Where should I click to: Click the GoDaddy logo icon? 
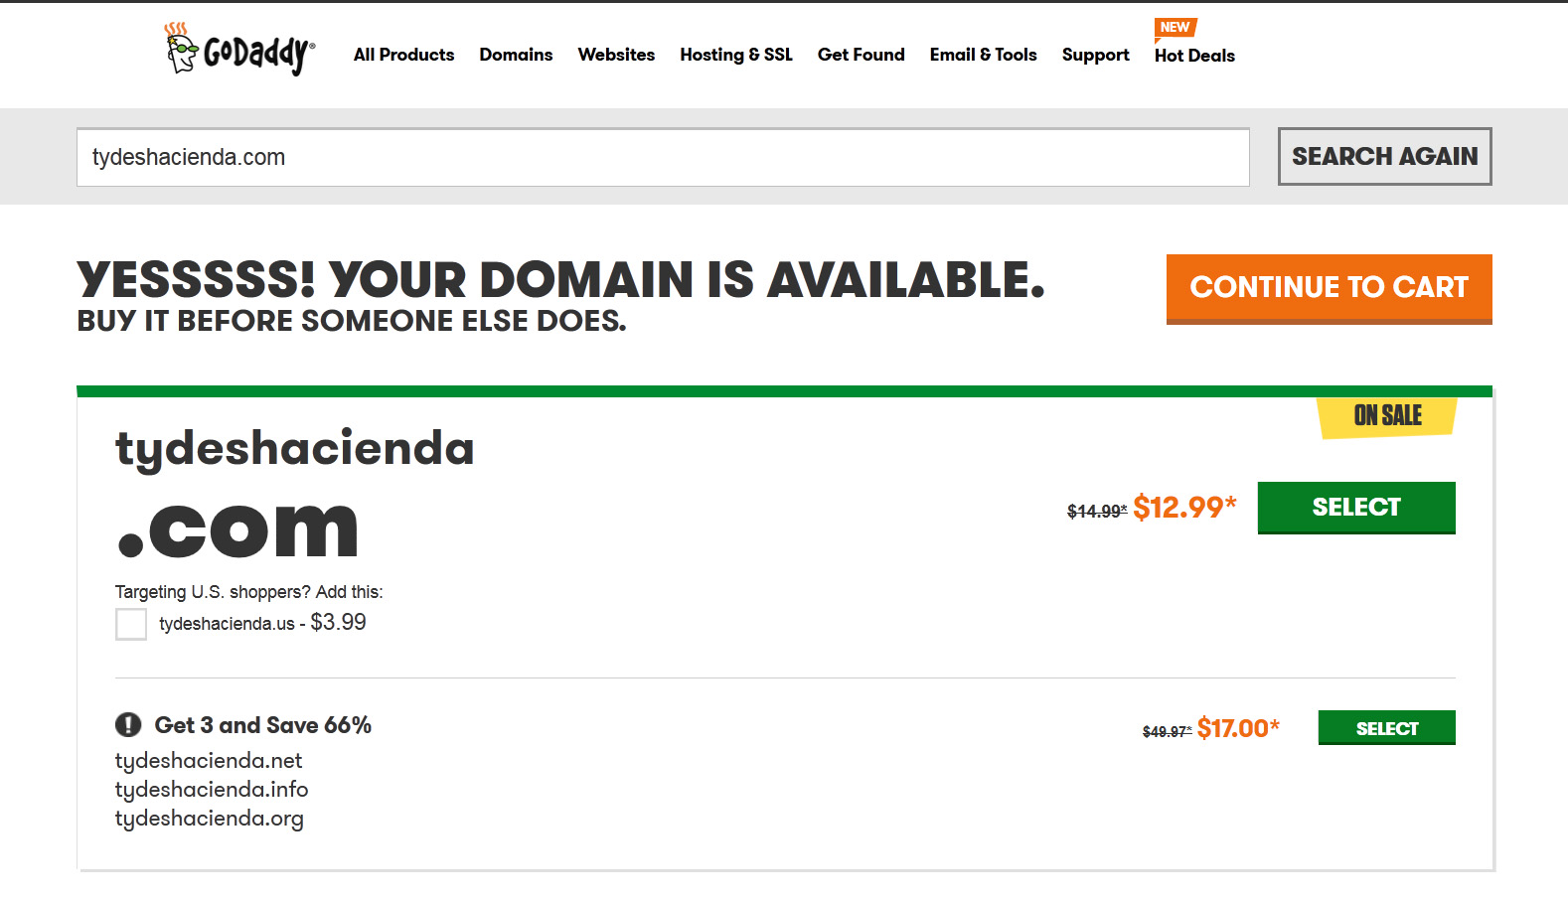(x=238, y=50)
